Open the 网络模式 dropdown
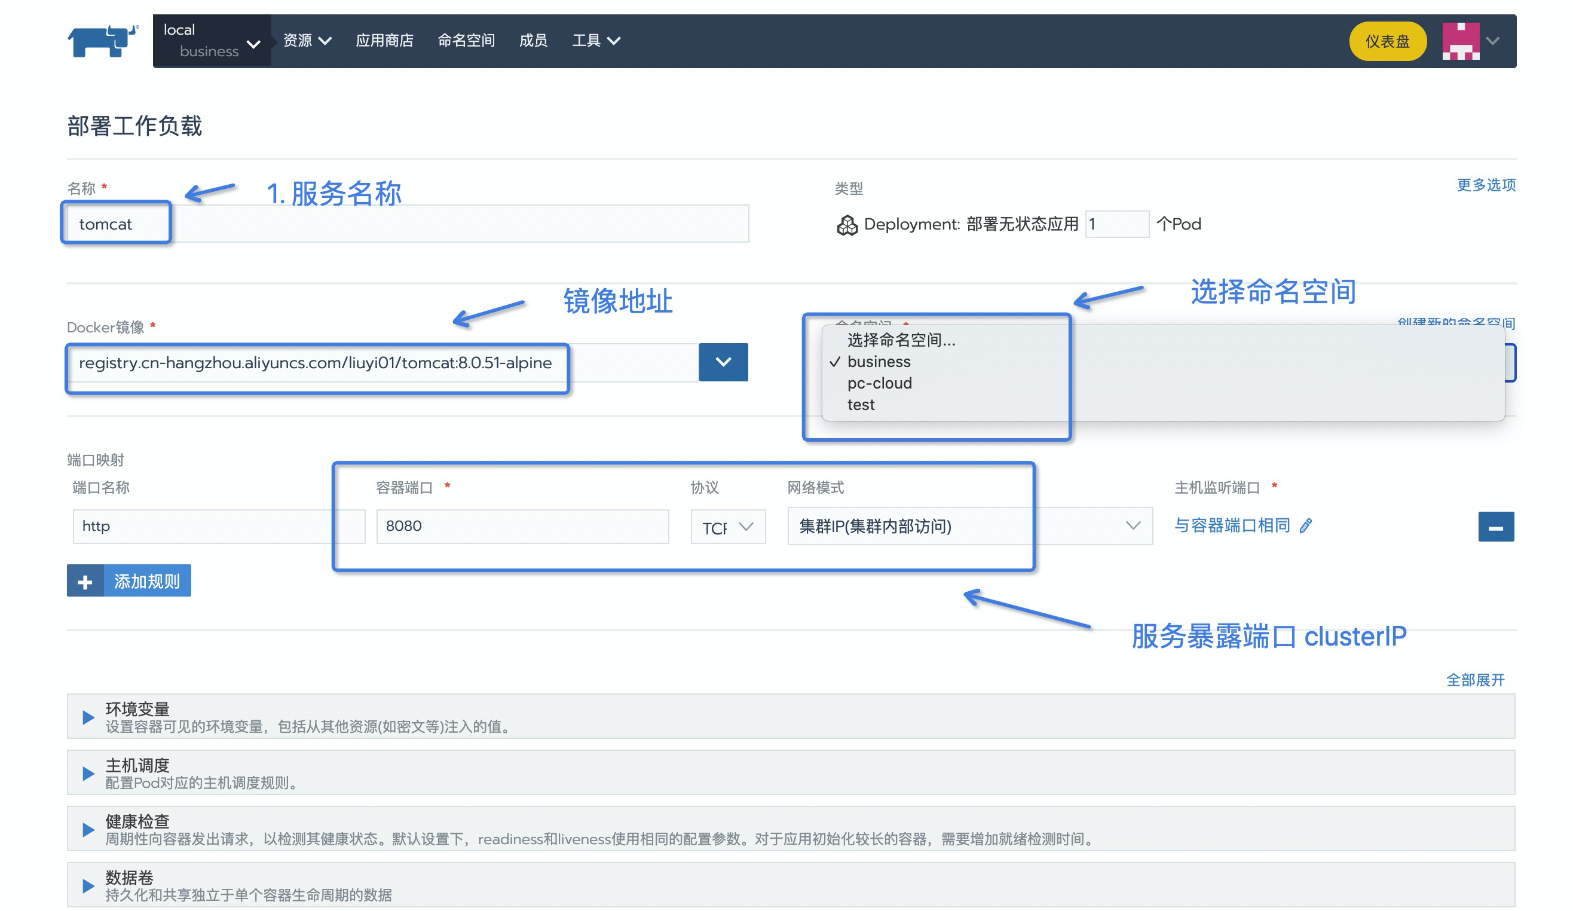The image size is (1573, 911). [969, 527]
